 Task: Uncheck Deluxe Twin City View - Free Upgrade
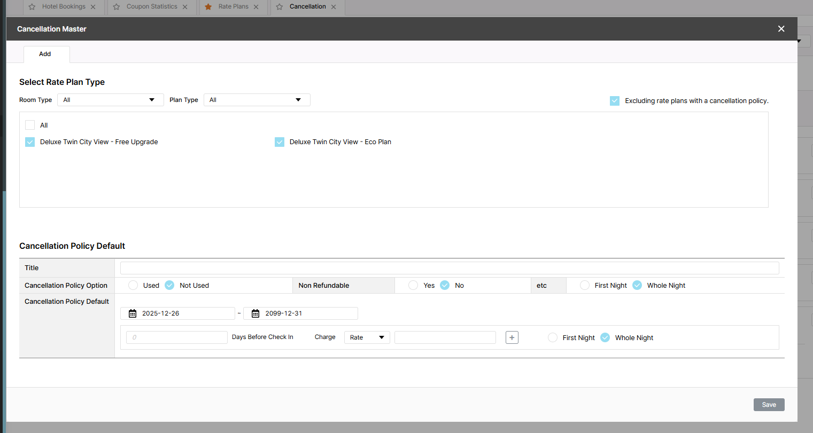[x=30, y=142]
